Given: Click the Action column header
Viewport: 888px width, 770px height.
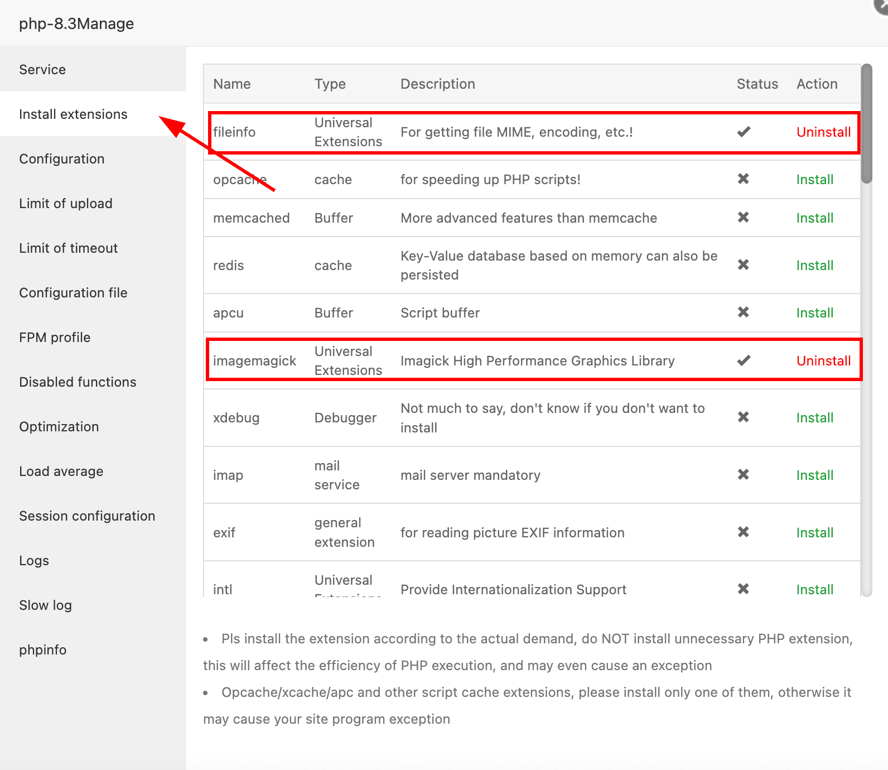Looking at the screenshot, I should coord(817,84).
